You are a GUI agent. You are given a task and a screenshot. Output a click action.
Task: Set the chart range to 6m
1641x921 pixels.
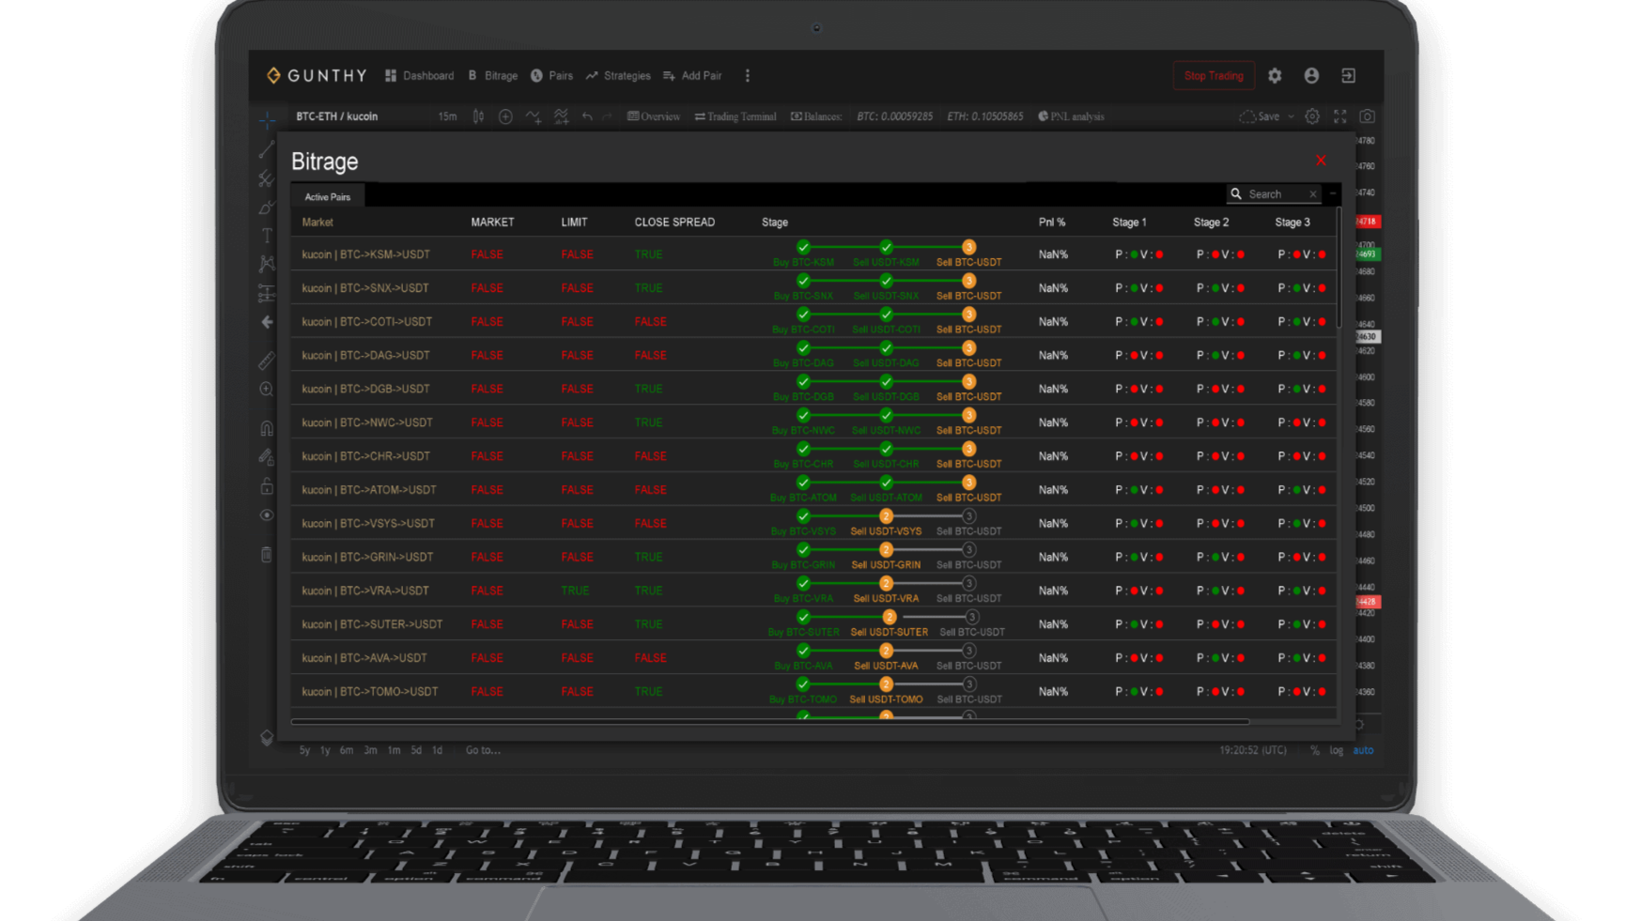coord(347,750)
